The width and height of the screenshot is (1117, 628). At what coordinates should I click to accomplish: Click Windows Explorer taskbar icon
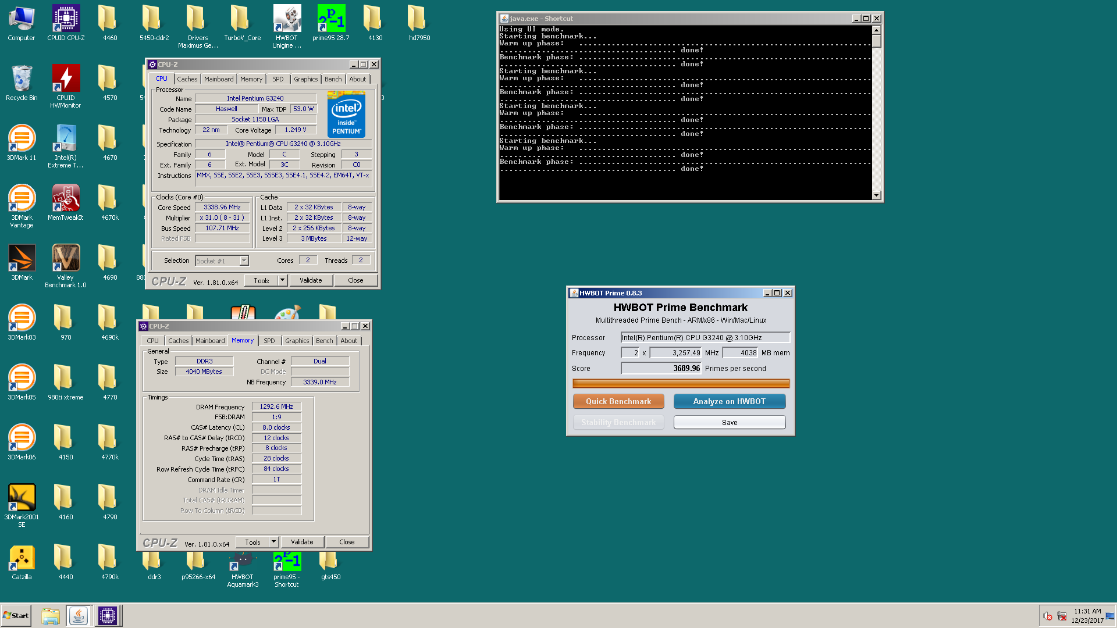[x=51, y=616]
